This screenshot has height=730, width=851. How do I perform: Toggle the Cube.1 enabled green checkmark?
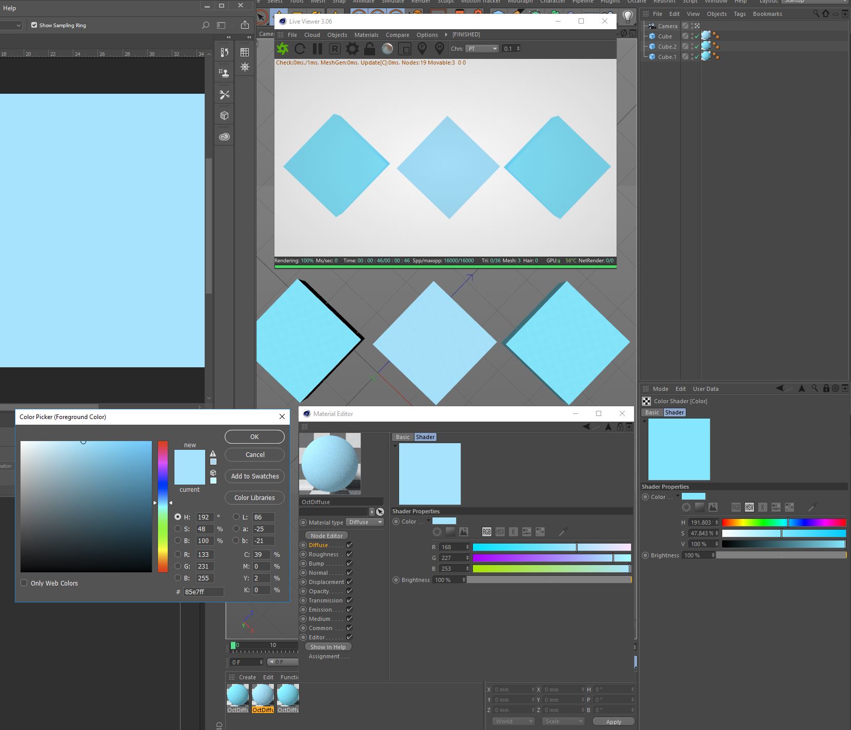tap(697, 57)
